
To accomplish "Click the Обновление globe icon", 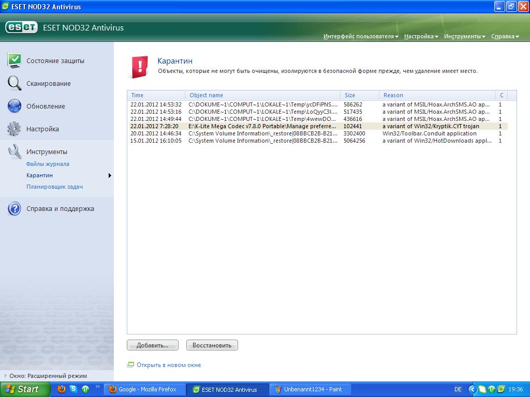I will pos(14,106).
